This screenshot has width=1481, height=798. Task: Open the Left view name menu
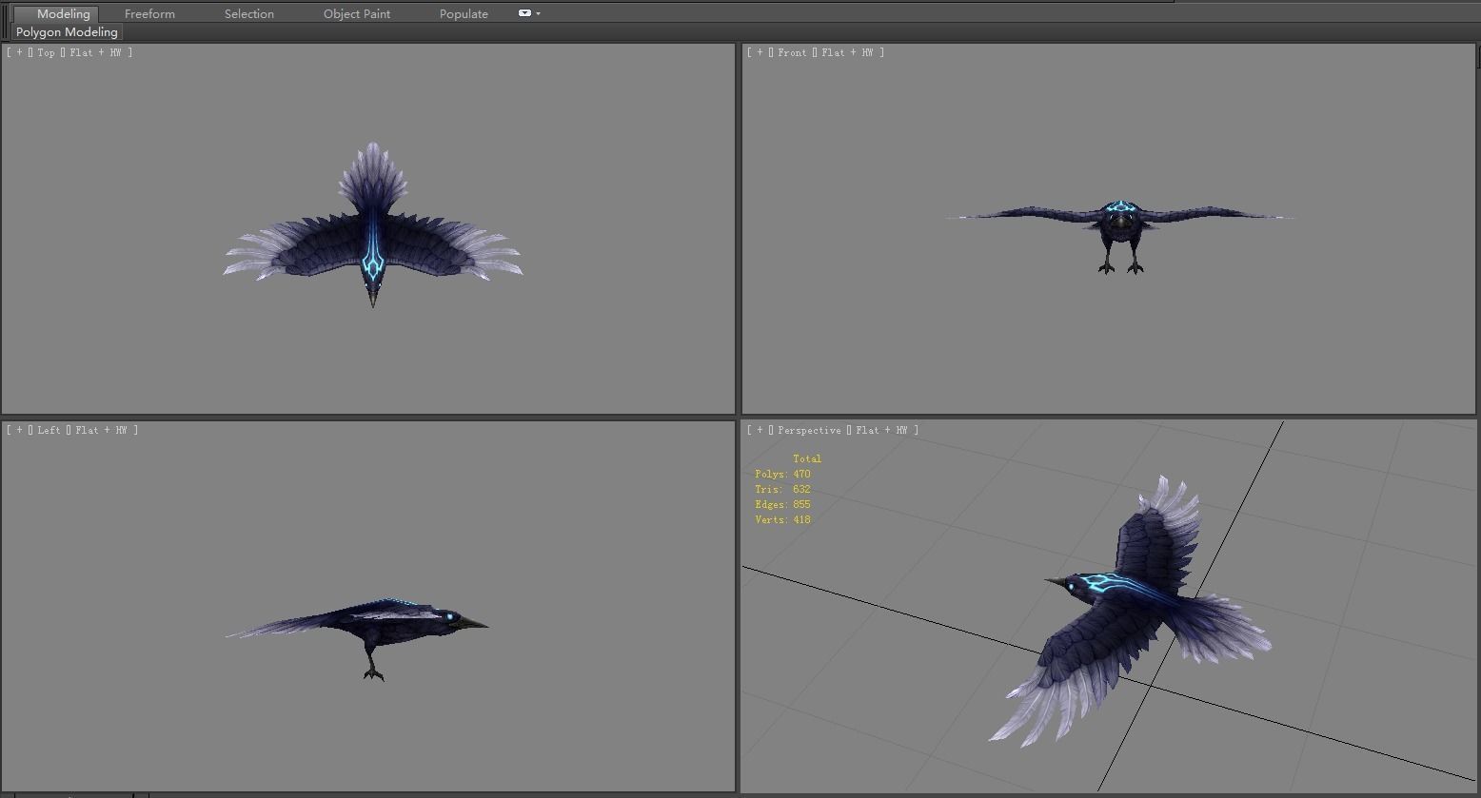click(49, 431)
